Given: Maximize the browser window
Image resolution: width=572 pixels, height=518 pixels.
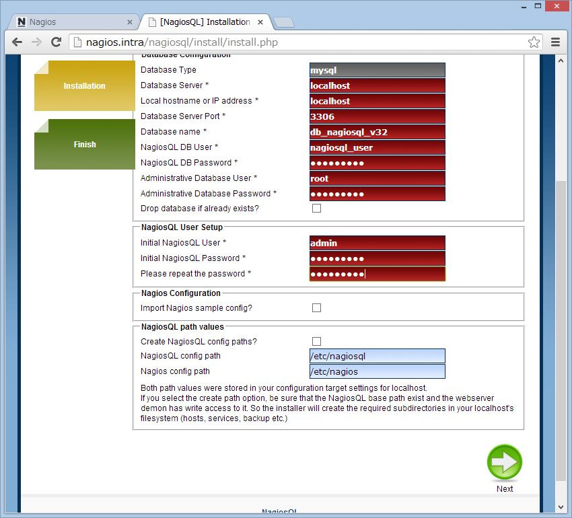Looking at the screenshot, I should pos(538,6).
